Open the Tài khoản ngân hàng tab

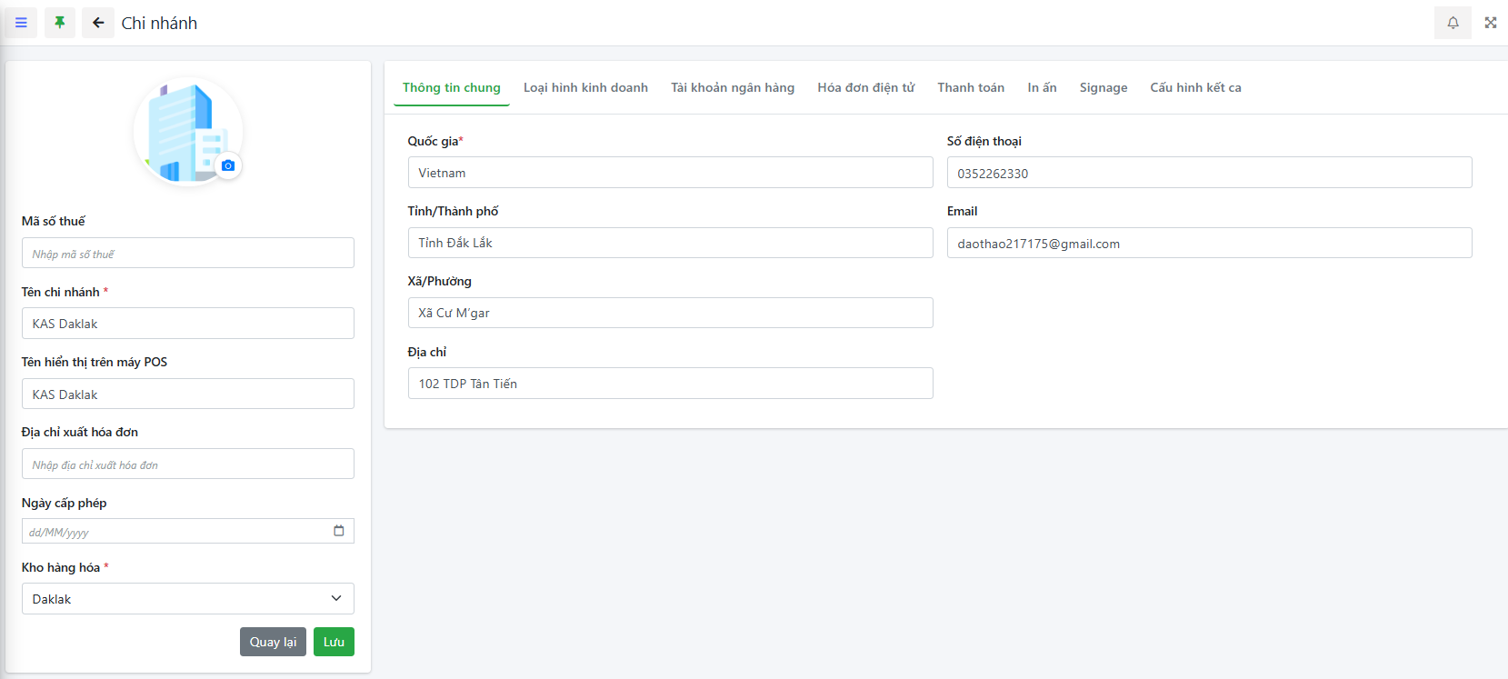point(733,88)
